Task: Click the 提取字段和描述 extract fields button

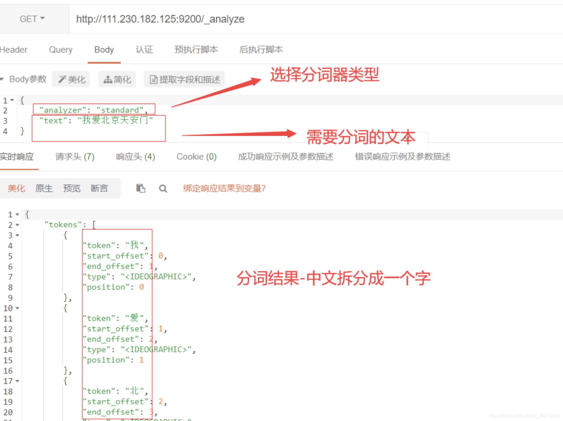Action: tap(184, 79)
